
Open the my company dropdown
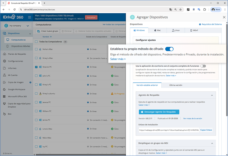pos(17,26)
